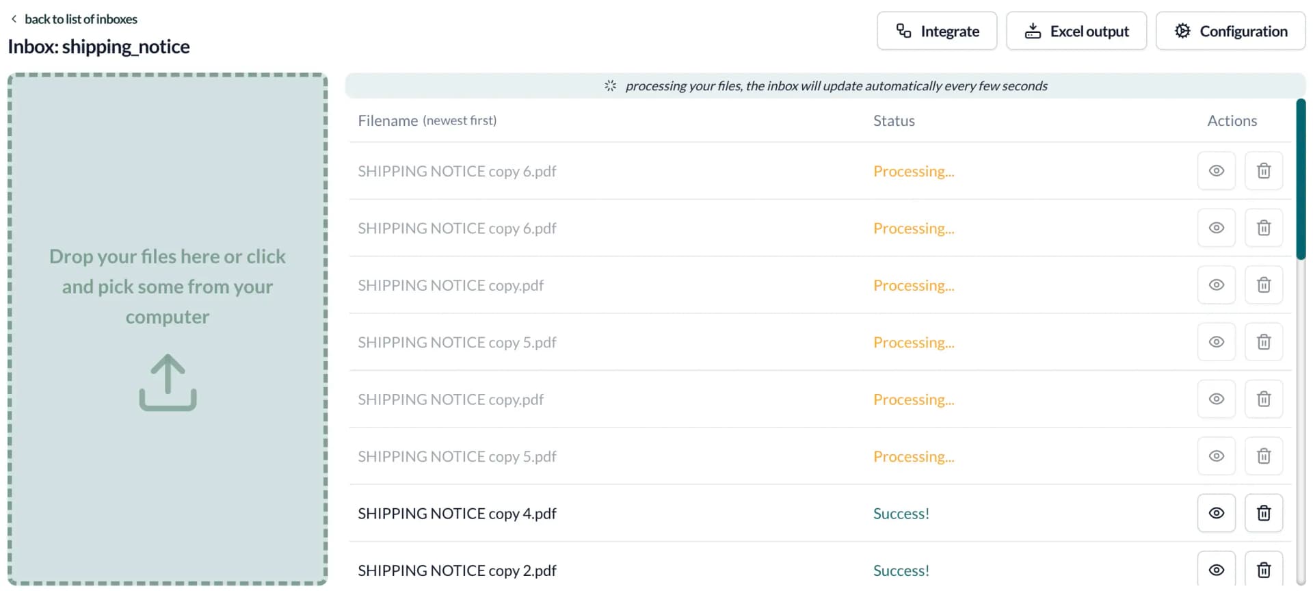Download the Excel output
Image resolution: width=1313 pixels, height=591 pixels.
pyautogui.click(x=1076, y=31)
